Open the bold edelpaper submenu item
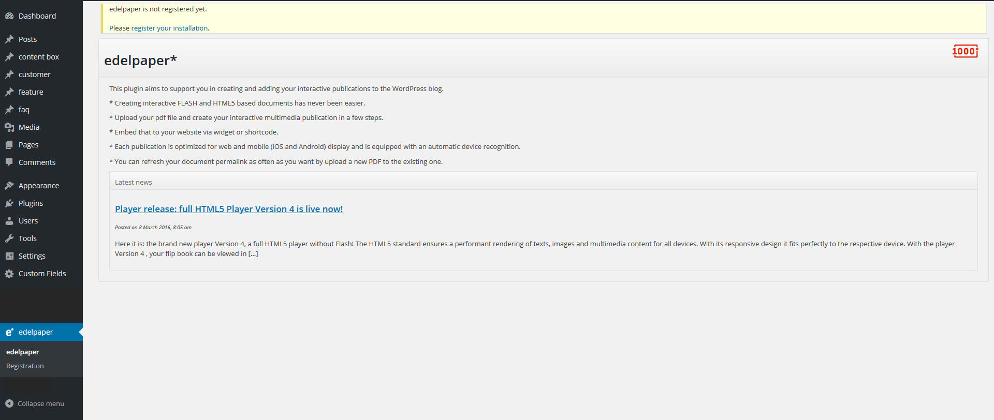994x420 pixels. tap(23, 352)
